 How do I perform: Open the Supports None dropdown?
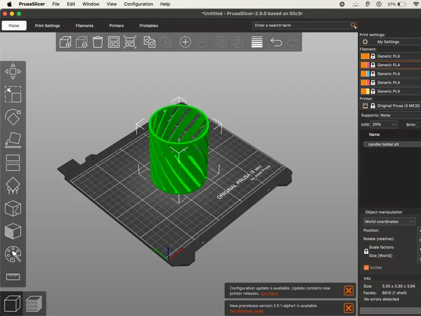(x=400, y=115)
